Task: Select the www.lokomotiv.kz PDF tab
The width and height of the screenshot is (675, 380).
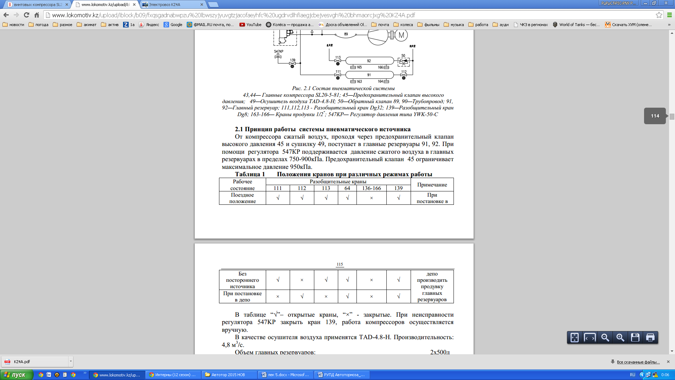Action: (105, 5)
